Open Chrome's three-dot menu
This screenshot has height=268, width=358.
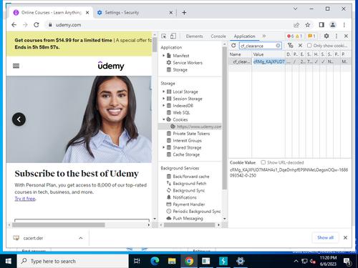(344, 25)
